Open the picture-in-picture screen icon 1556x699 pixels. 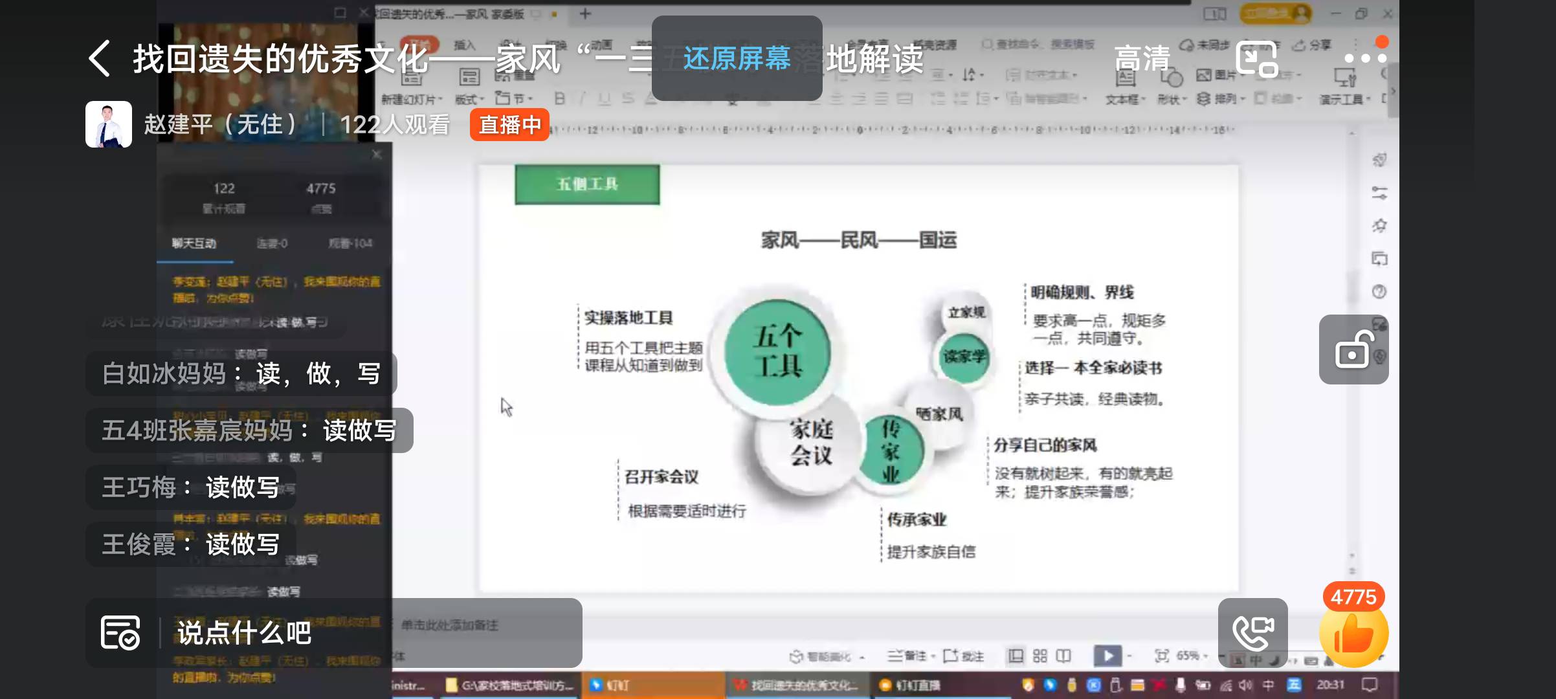(x=1256, y=58)
